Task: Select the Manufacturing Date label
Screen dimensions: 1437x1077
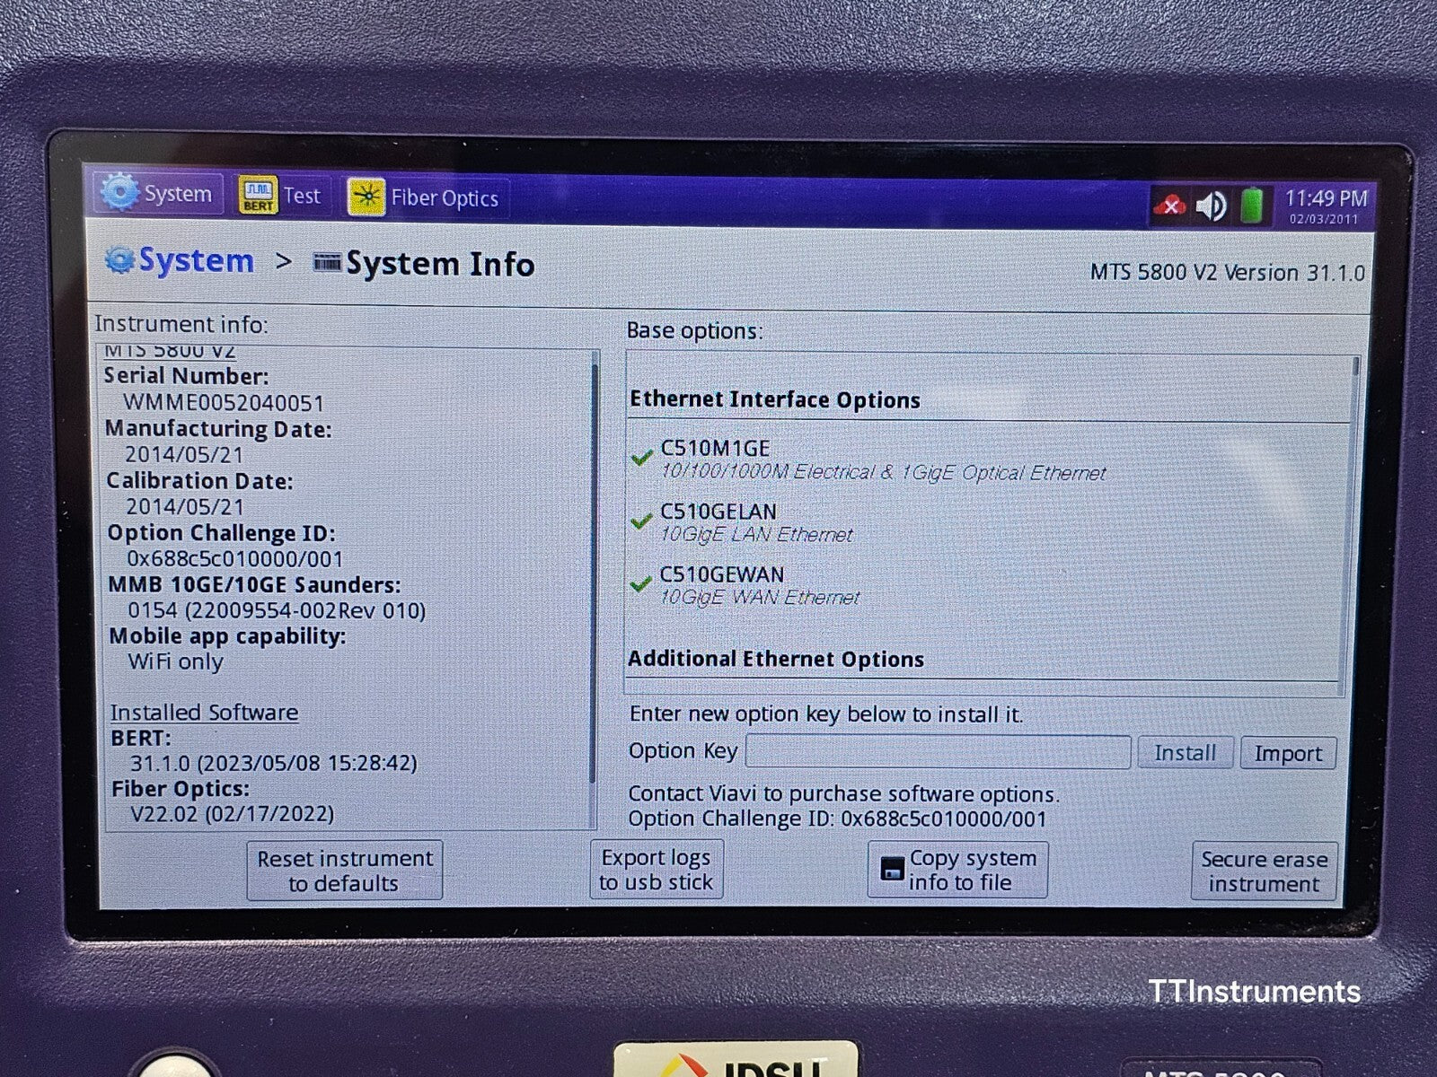Action: [218, 429]
